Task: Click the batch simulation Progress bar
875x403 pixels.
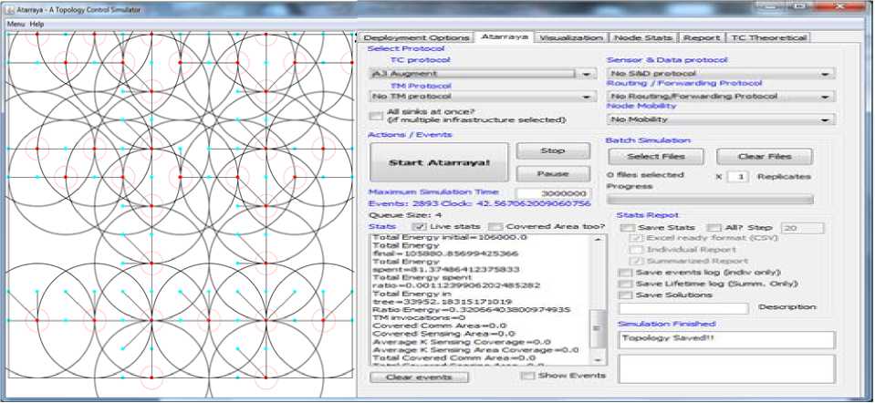Action: tap(710, 199)
